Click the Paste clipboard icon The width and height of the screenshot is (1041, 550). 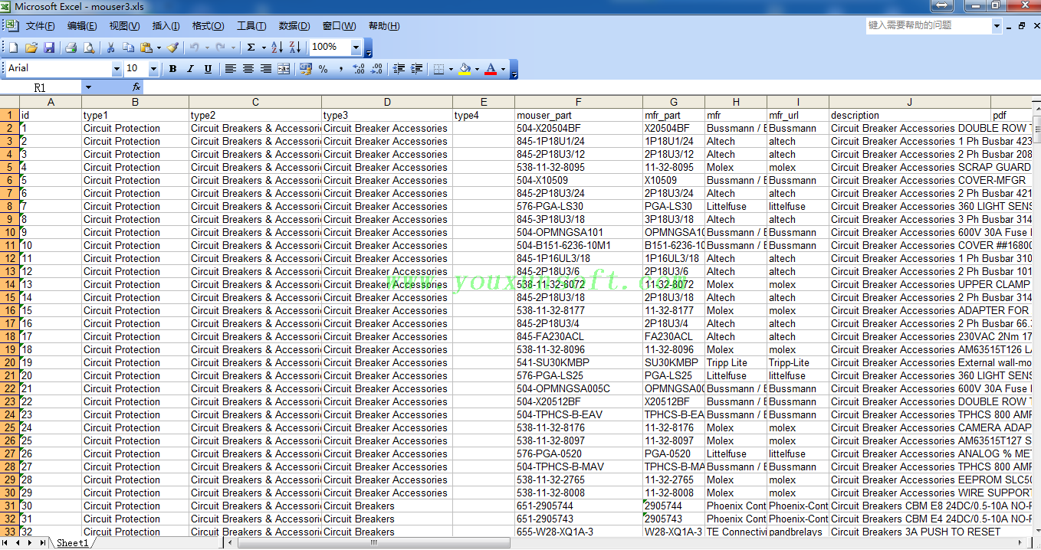(146, 47)
